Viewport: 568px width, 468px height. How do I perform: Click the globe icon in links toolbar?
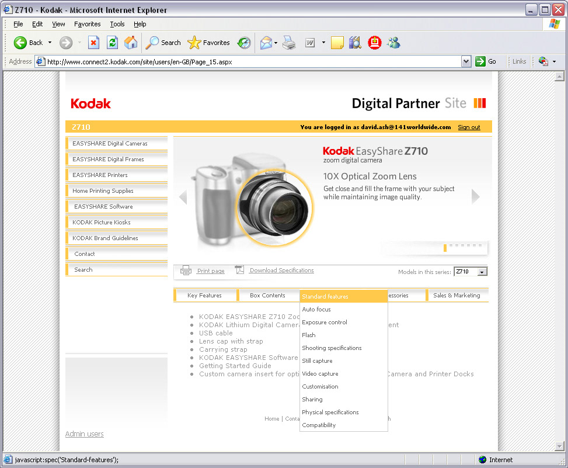coord(543,61)
